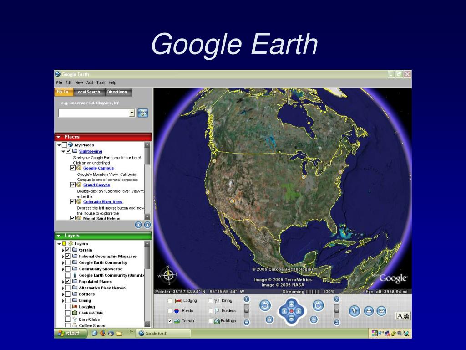Rotate view counterclockwise button
Screen dimensions: 466x350
coord(265,305)
